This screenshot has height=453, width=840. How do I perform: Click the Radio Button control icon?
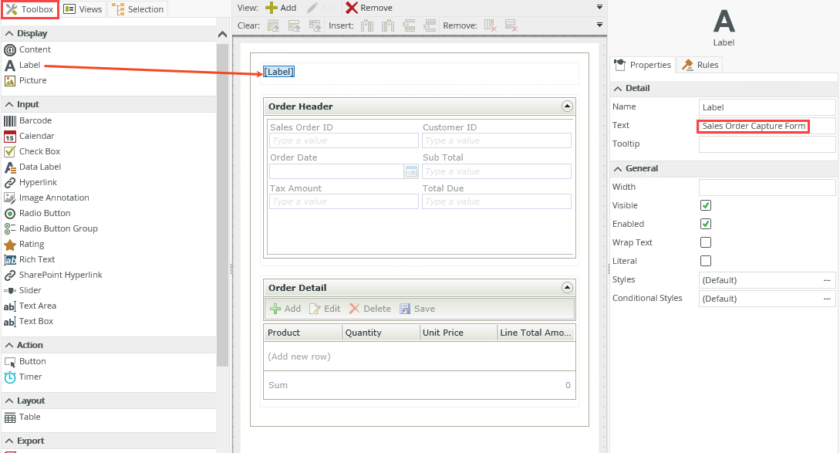[10, 213]
